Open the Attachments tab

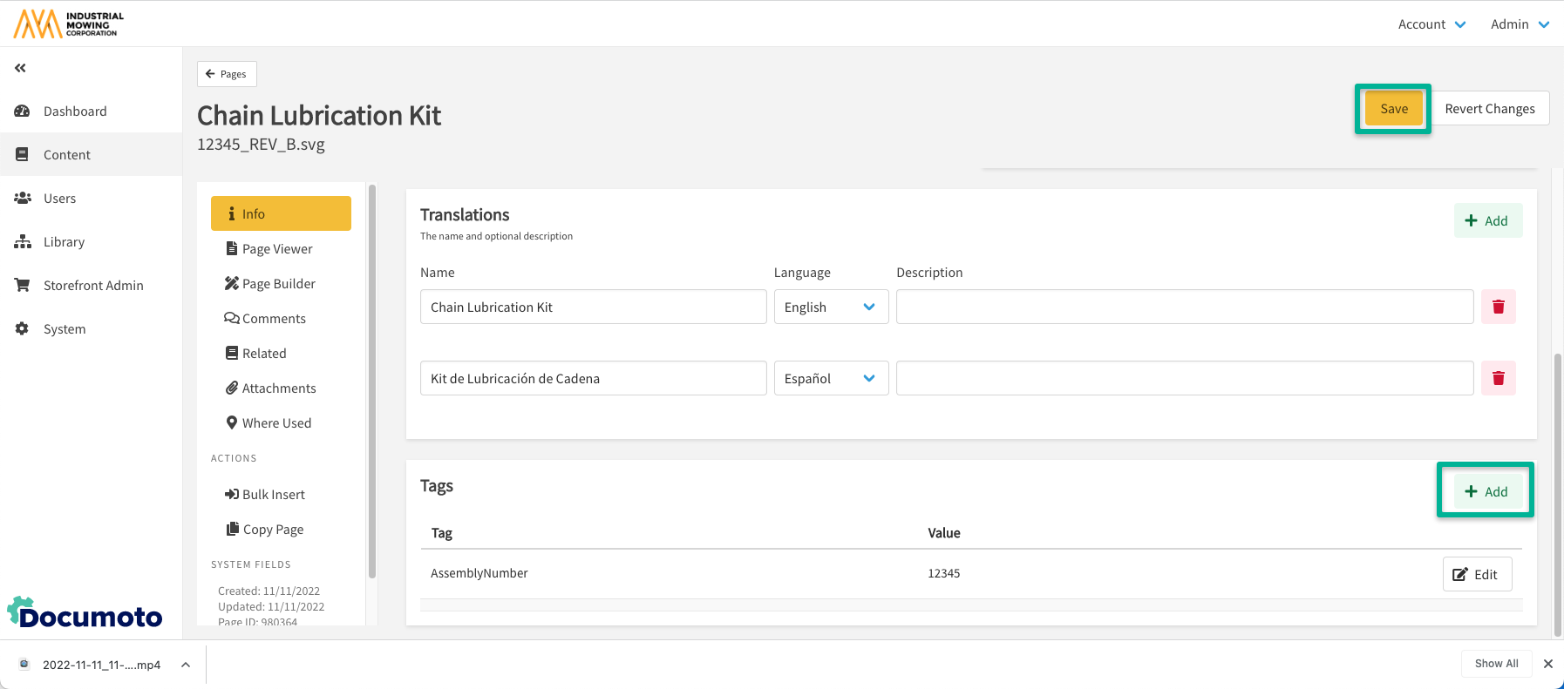[278, 388]
